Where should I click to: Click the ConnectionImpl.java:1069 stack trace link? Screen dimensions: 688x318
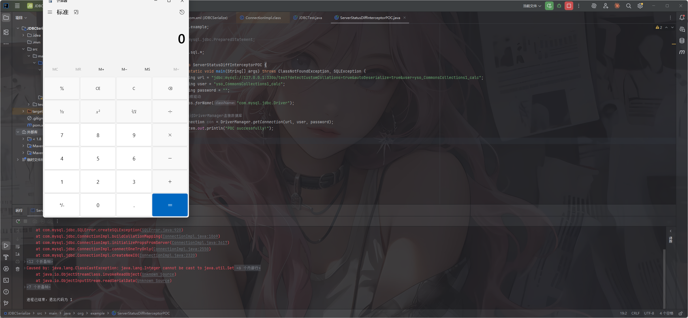(x=190, y=236)
